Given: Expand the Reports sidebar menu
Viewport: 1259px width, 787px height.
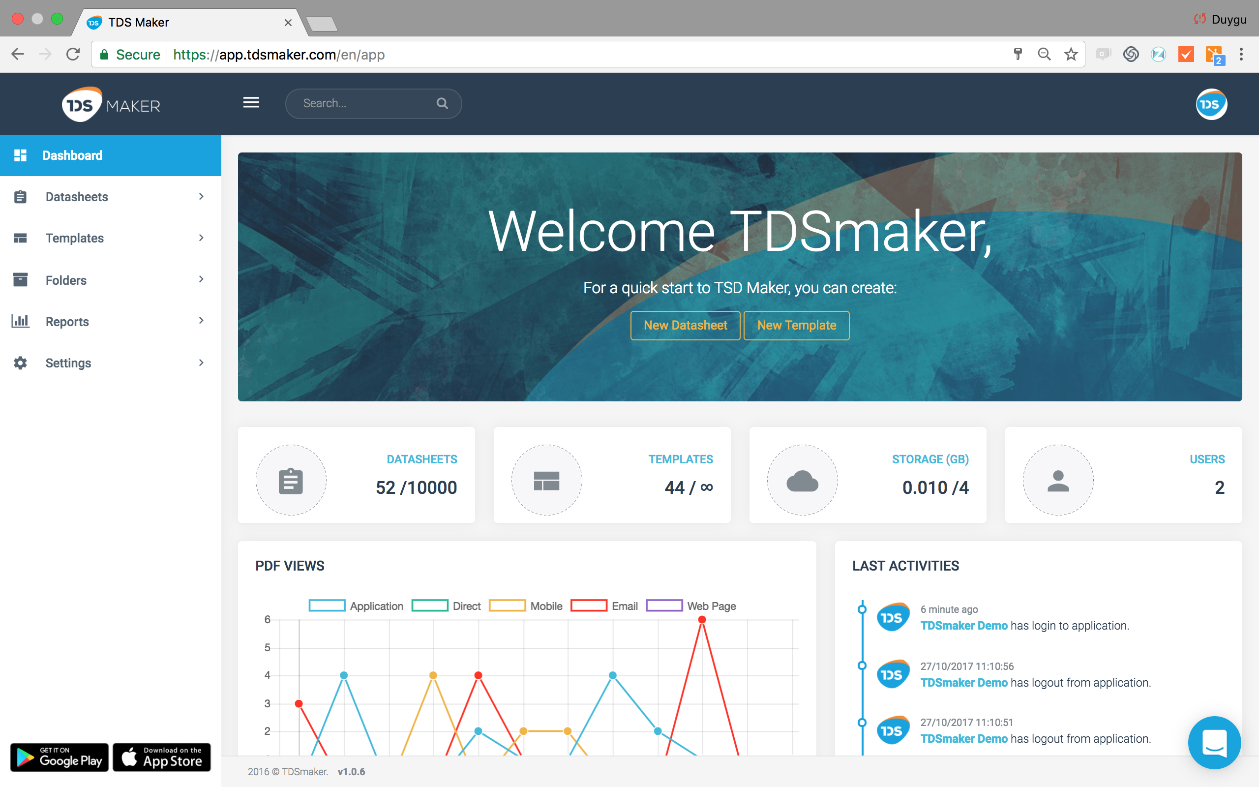Looking at the screenshot, I should [110, 321].
